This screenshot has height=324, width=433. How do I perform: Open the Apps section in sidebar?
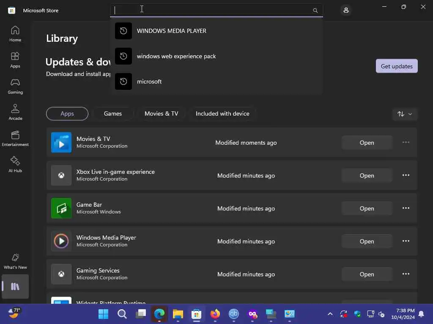[x=15, y=60]
